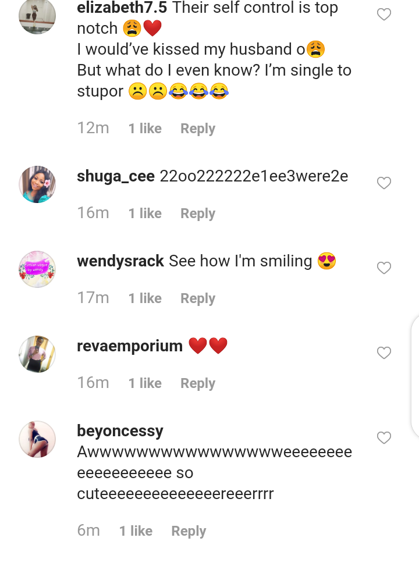Viewport: 419px width, 584px height.
Task: Open elizabeth7.5's profile picture
Action: pos(37,16)
